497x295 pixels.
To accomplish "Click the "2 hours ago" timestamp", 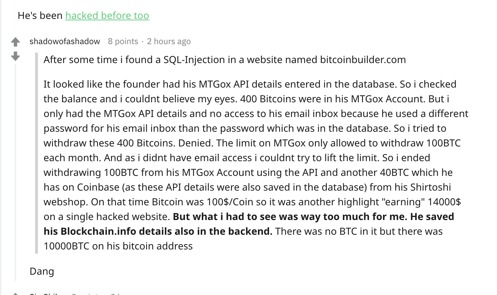I will click(169, 41).
